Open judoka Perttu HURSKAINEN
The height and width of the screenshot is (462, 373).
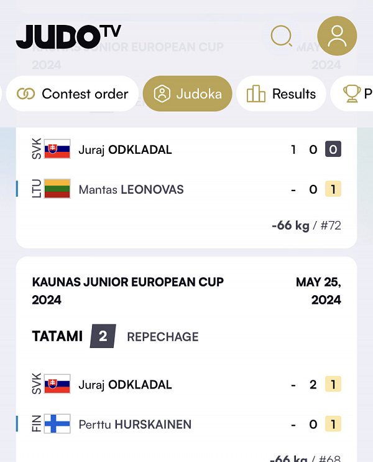pyautogui.click(x=135, y=425)
